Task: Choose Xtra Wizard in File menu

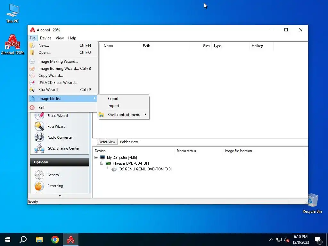Action: pyautogui.click(x=63, y=90)
